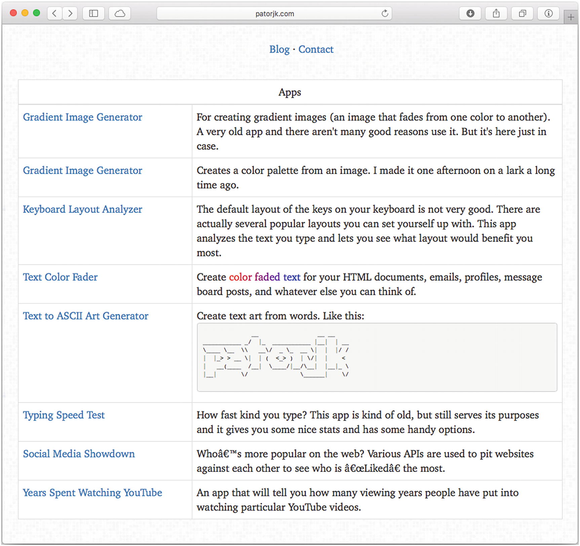580x546 pixels.
Task: Show all tabs overview icon
Action: (522, 13)
